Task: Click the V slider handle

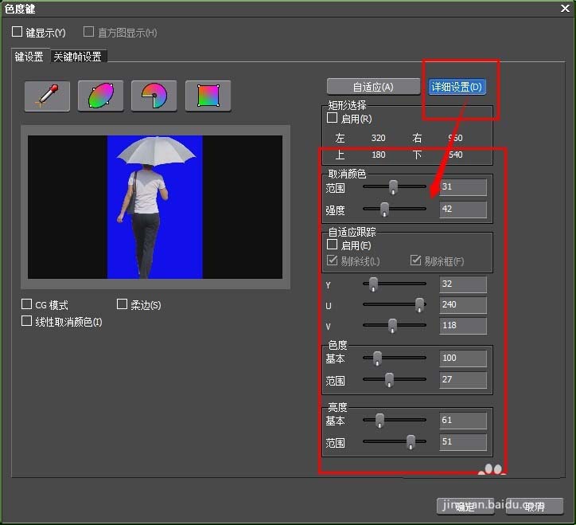Action: click(392, 326)
